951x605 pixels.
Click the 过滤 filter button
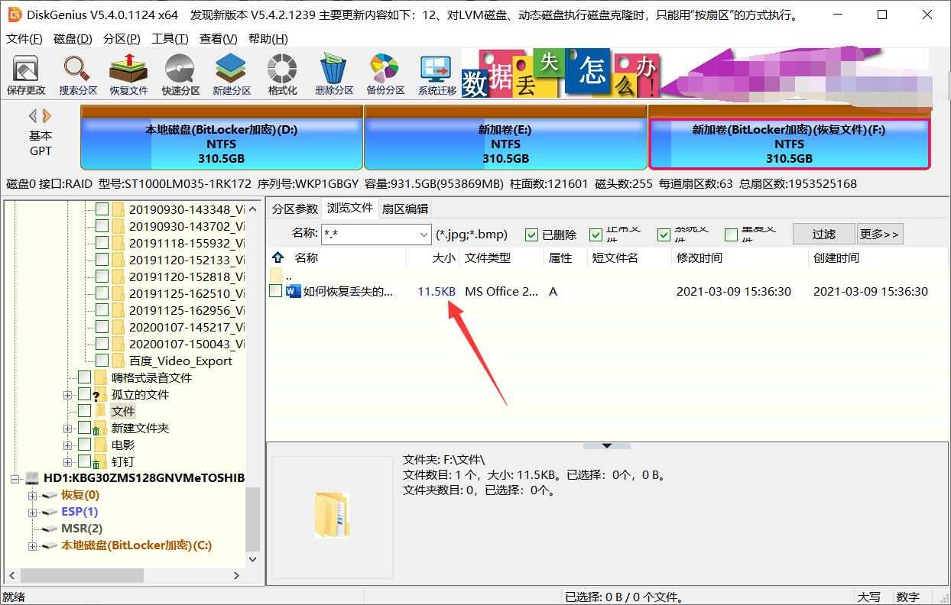point(823,234)
